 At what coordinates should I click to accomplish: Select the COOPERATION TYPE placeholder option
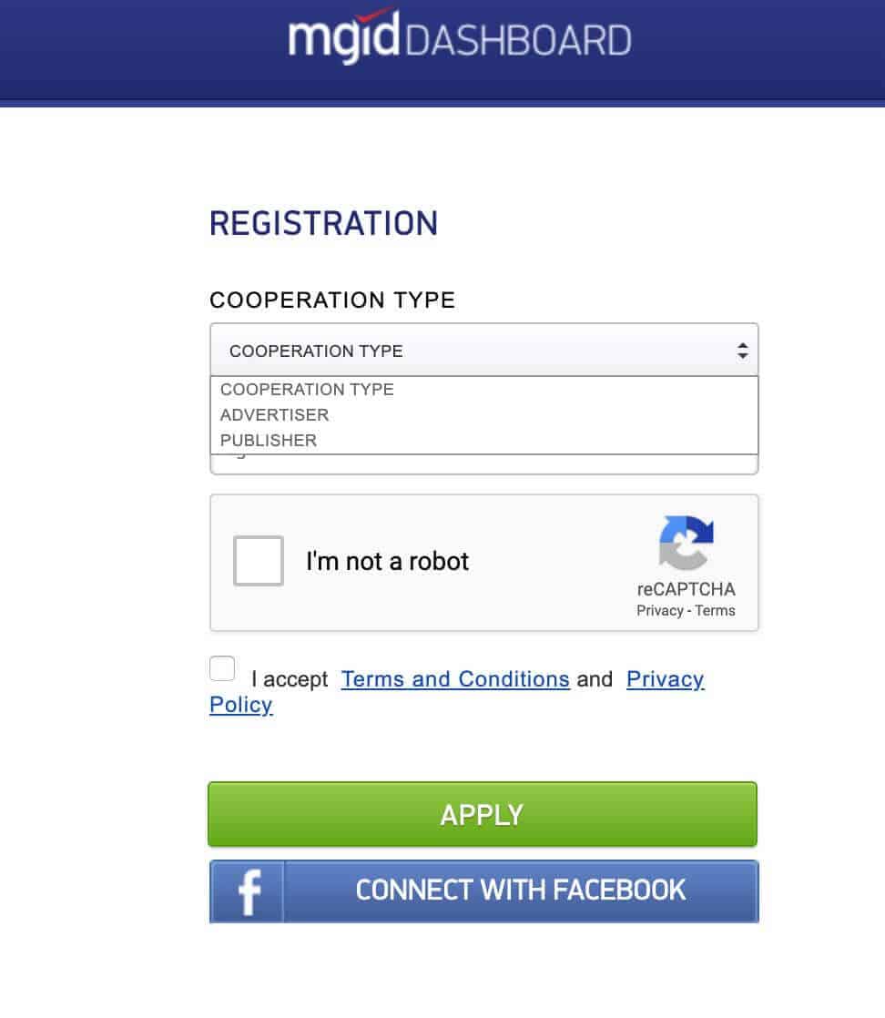pos(307,390)
